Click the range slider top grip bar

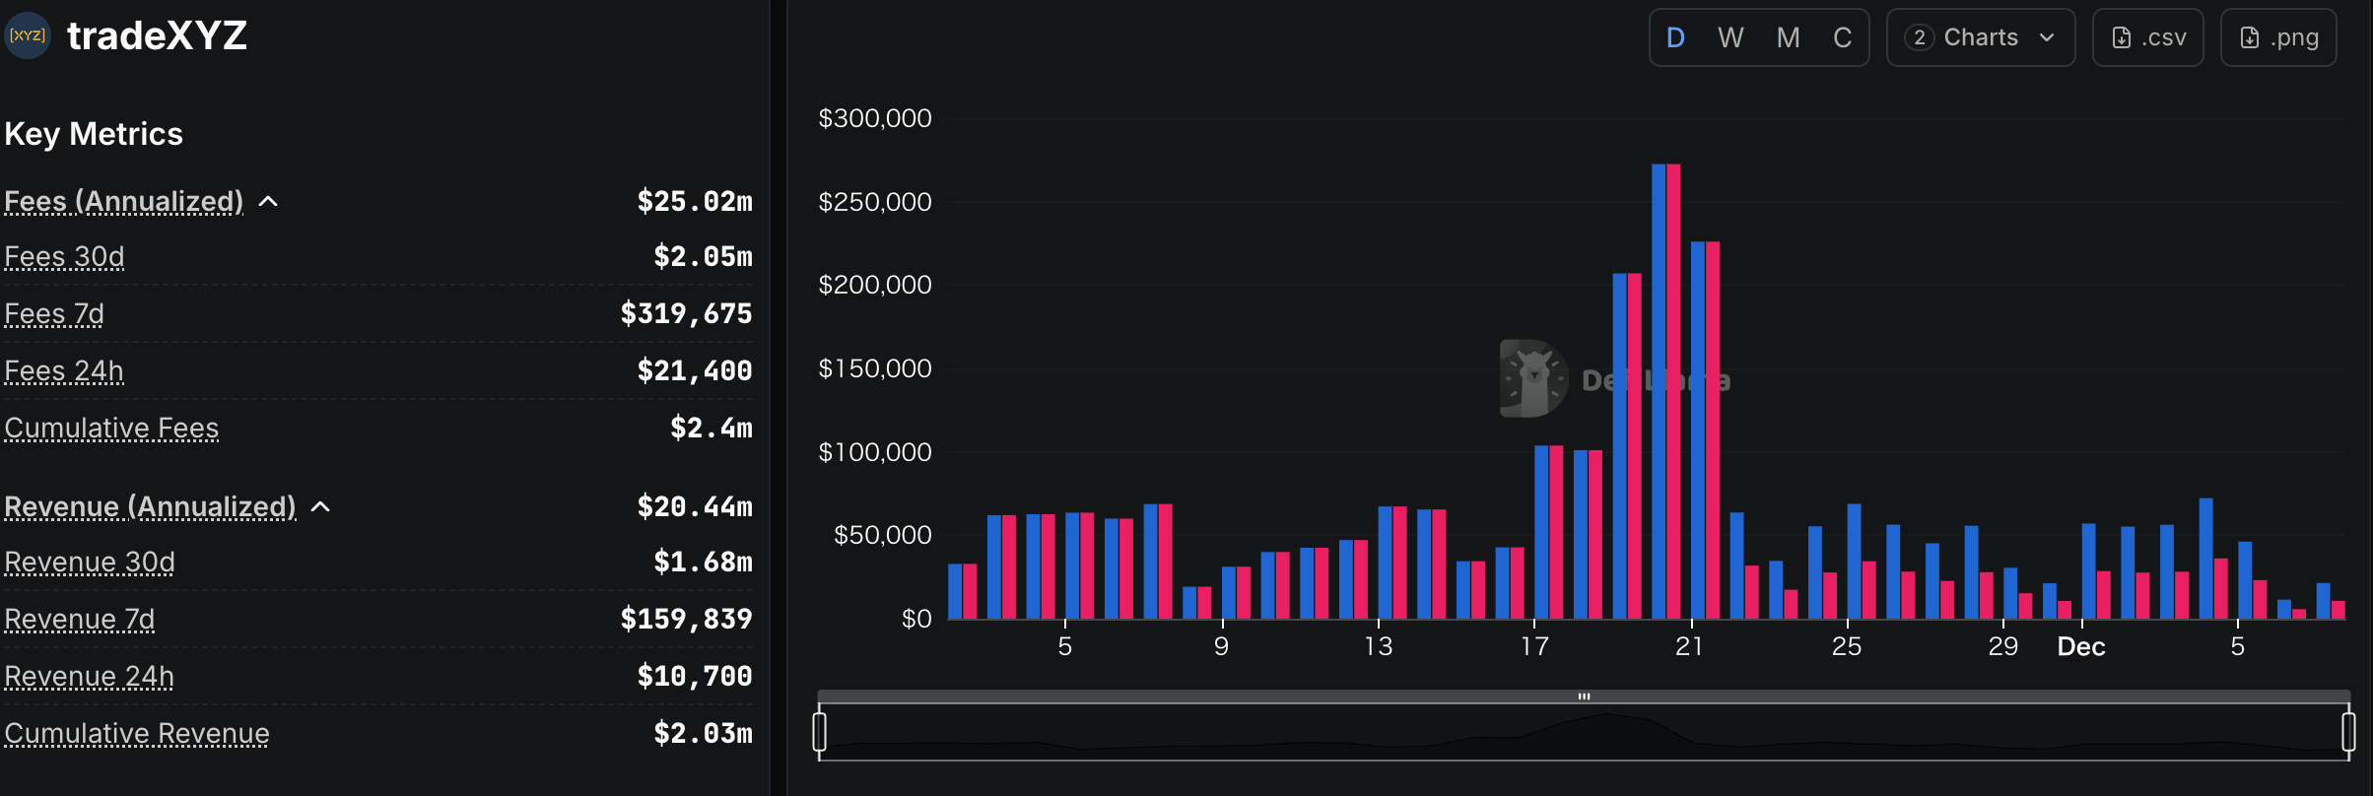point(1584,696)
